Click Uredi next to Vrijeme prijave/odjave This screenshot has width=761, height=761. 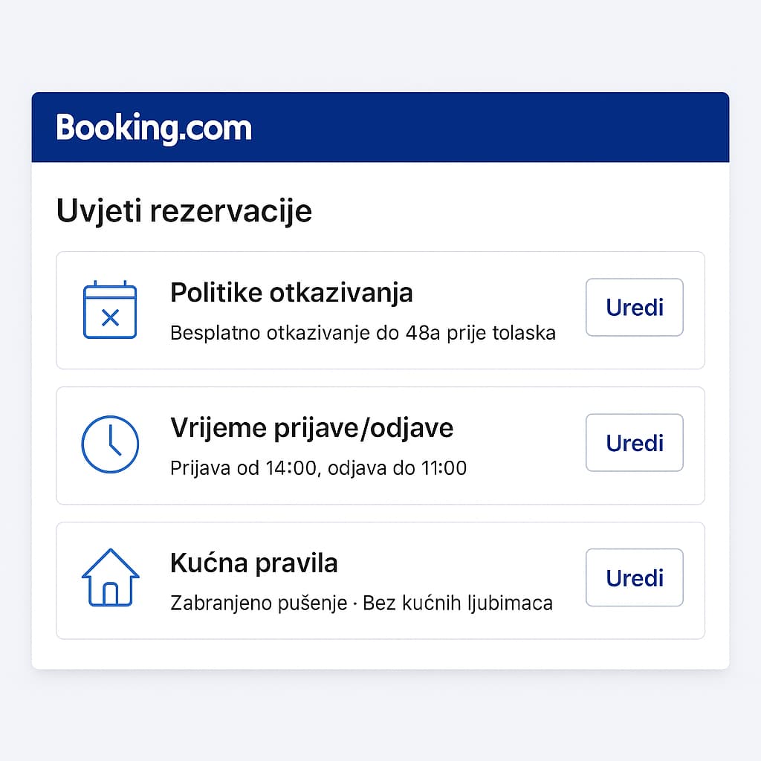(634, 443)
